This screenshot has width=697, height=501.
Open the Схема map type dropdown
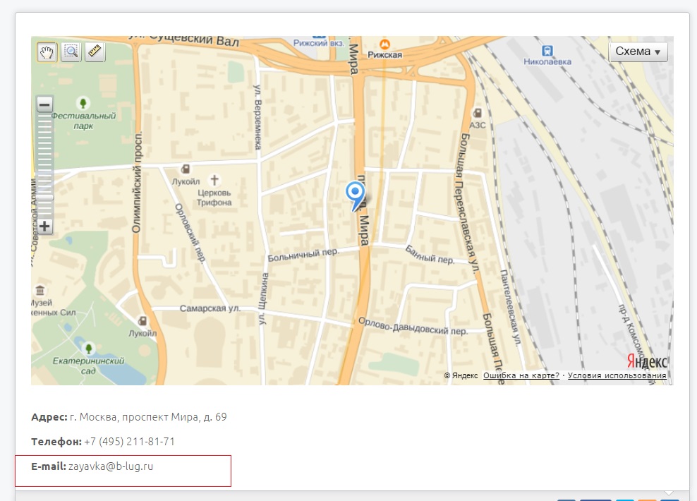638,52
